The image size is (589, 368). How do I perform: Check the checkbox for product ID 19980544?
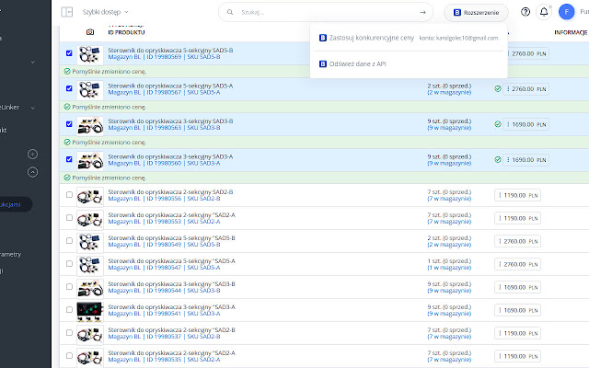69,286
